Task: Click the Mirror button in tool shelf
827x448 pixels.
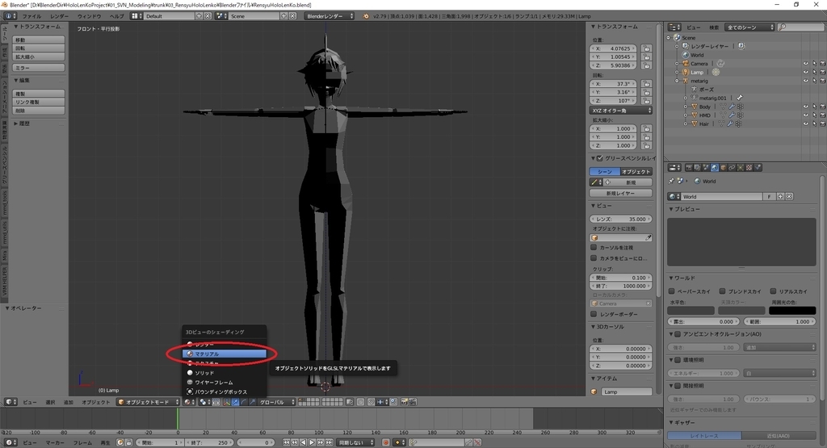Action: [x=39, y=68]
